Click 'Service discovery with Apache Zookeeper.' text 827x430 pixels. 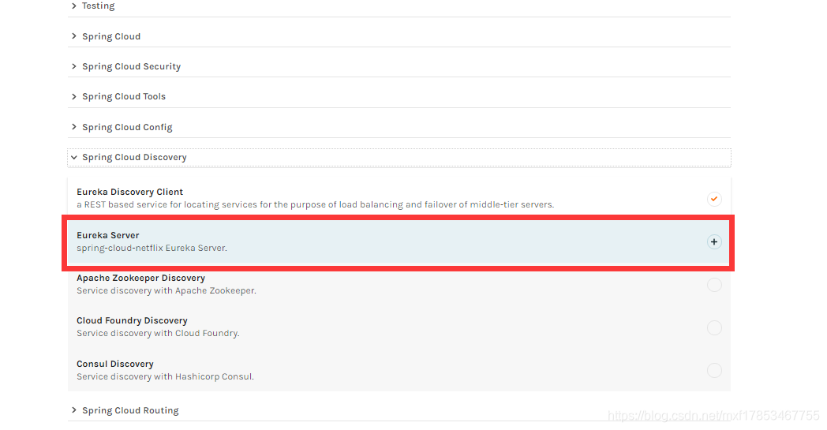(x=167, y=290)
